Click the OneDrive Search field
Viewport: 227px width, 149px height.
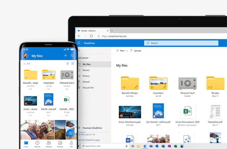tap(181, 43)
